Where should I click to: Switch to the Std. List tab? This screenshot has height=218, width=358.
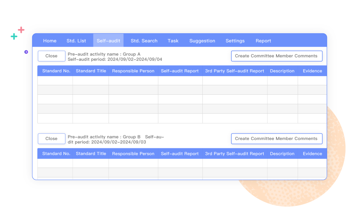click(x=76, y=41)
